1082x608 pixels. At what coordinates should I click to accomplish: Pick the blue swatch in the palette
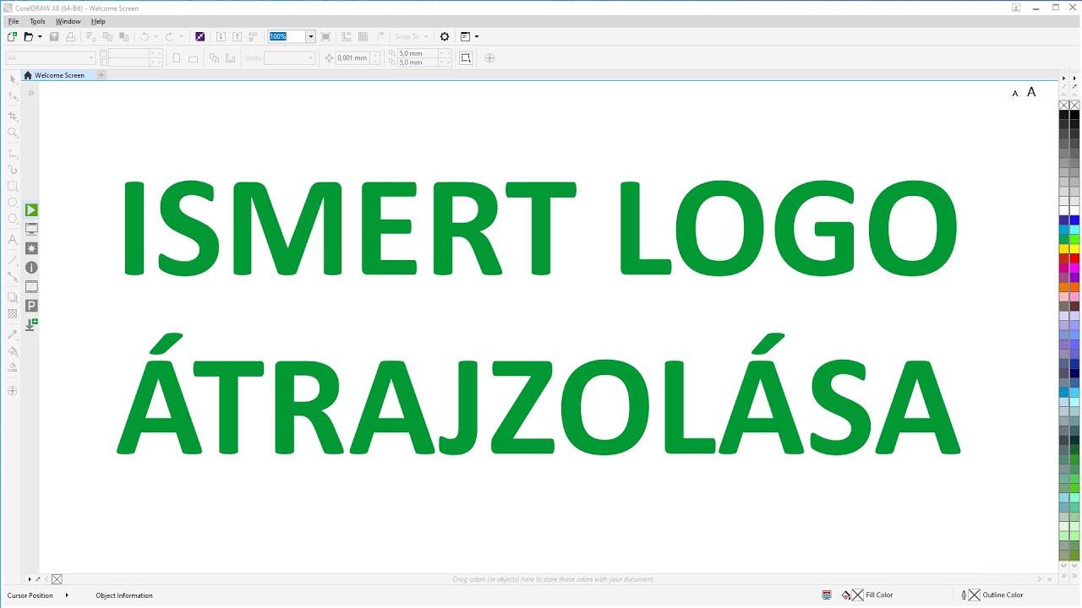tap(1074, 220)
